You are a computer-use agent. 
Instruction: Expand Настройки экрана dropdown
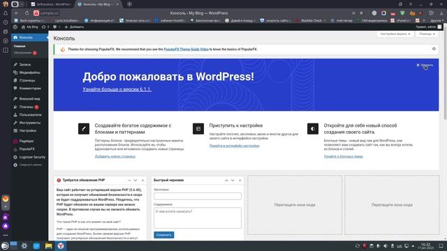[x=395, y=34]
